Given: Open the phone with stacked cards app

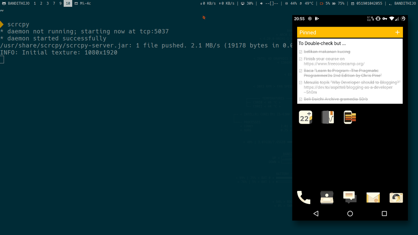Looking at the screenshot, I should tap(350, 117).
